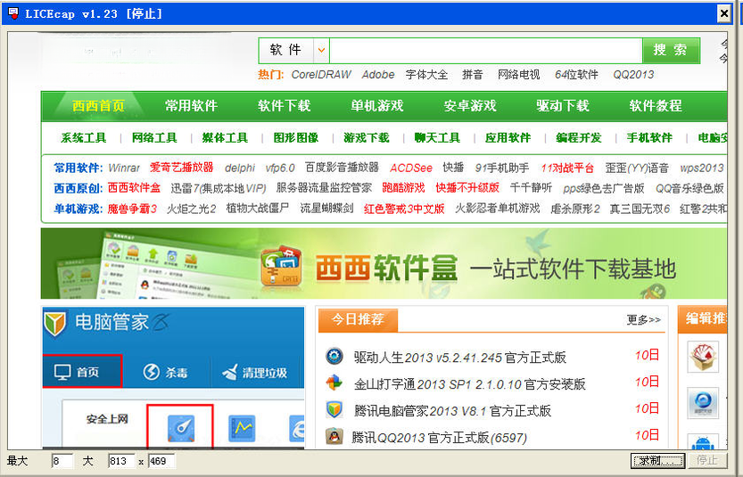Click the Android robot icon under 编辑推荐

(x=703, y=441)
